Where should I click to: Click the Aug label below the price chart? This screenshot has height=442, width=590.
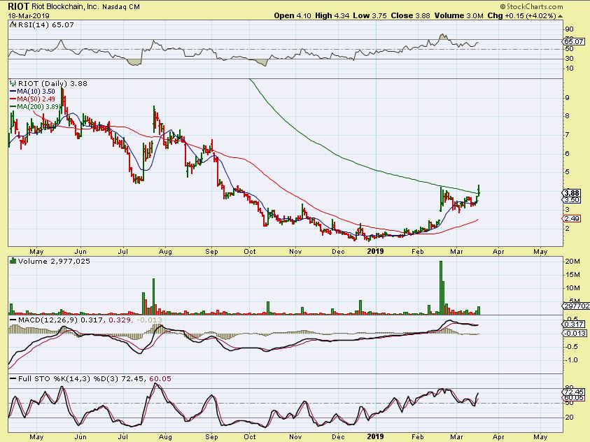(x=166, y=252)
